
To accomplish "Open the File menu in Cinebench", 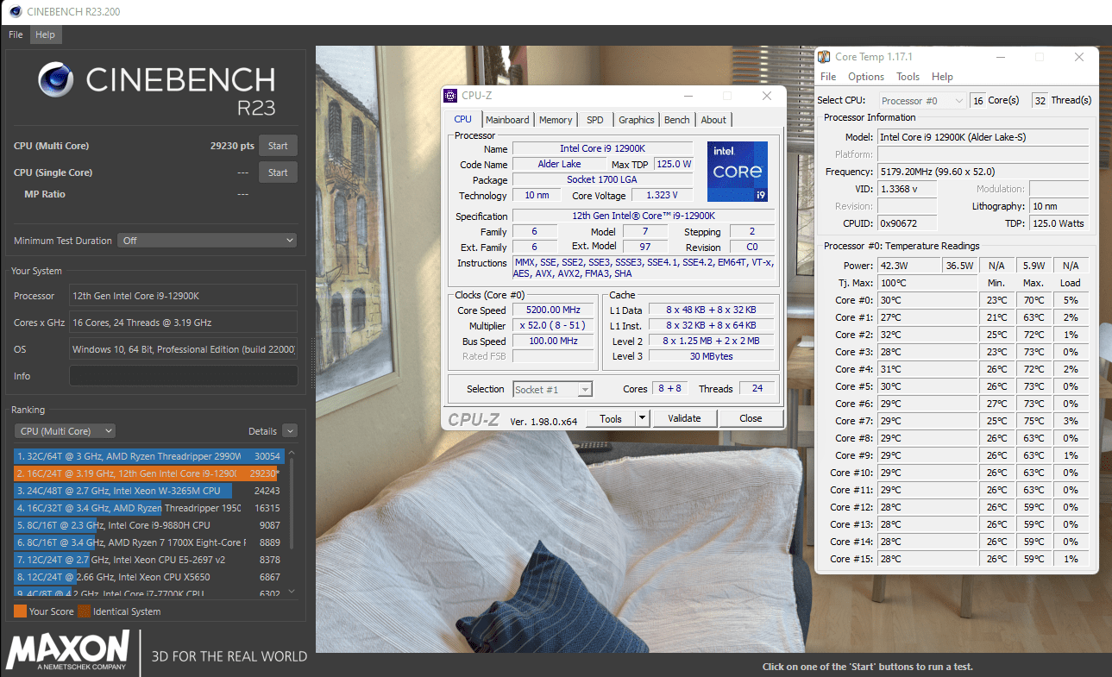I will pyautogui.click(x=16, y=34).
